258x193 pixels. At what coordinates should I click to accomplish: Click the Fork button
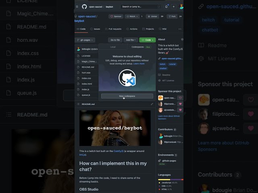tap(172, 16)
